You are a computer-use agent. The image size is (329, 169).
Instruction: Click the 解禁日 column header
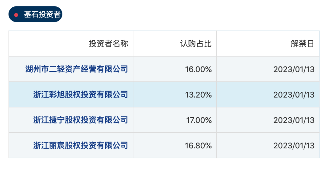(x=302, y=44)
